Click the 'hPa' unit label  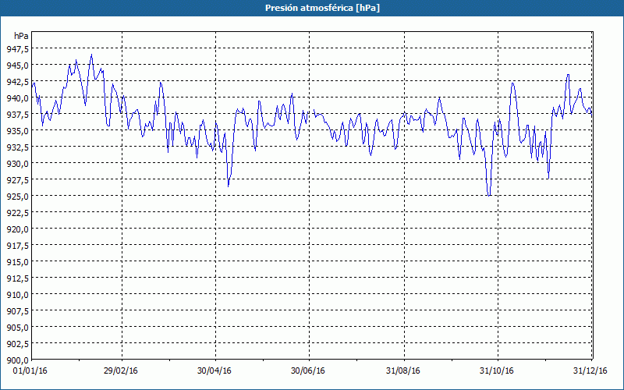(x=21, y=36)
